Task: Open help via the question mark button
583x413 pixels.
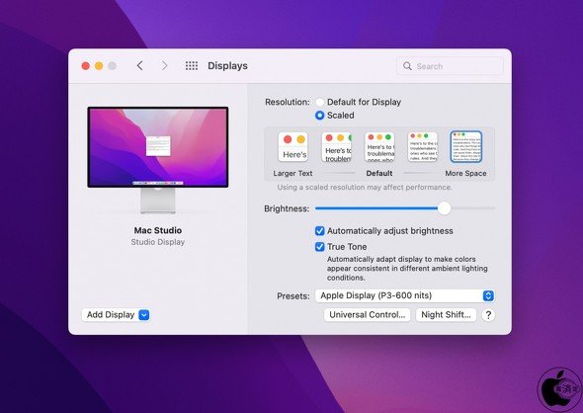Action: click(x=488, y=315)
